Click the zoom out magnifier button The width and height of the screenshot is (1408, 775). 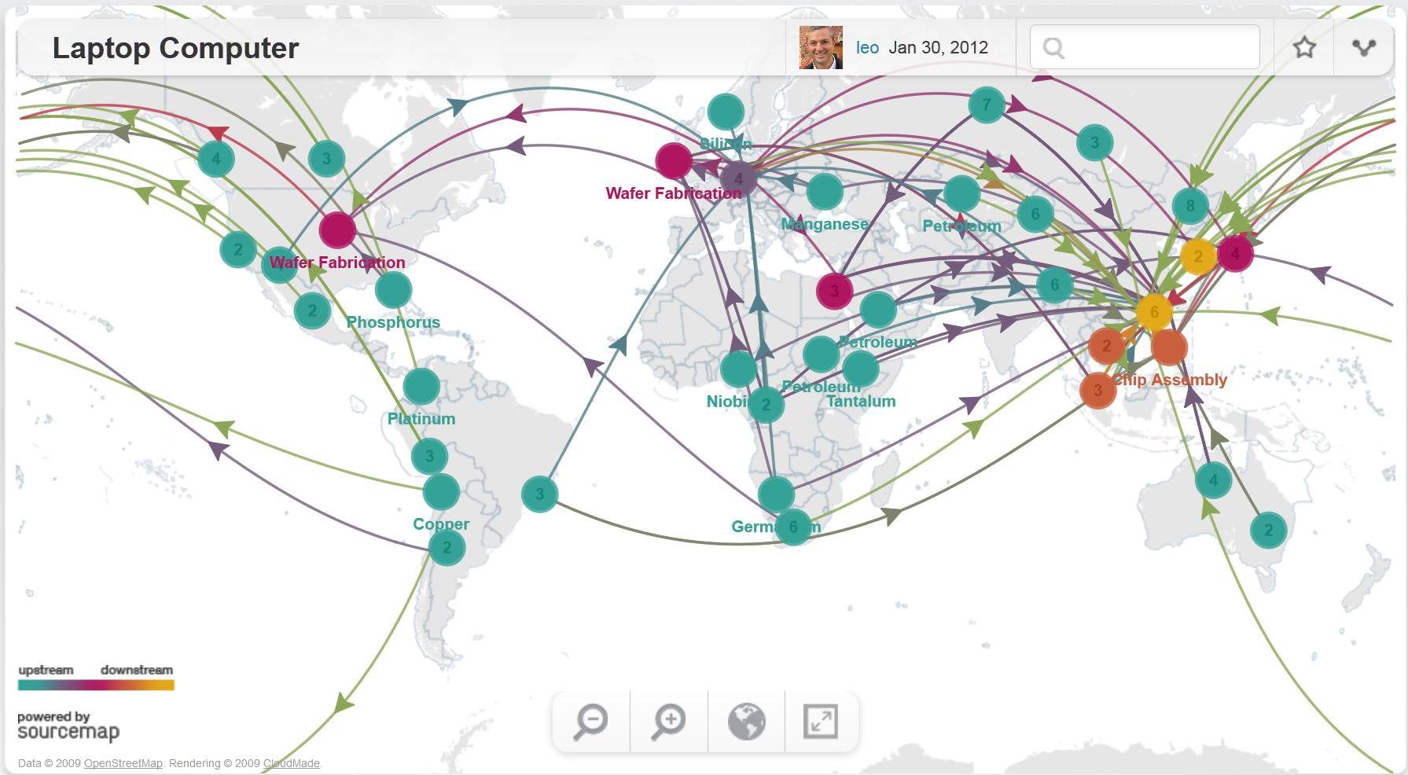click(x=590, y=721)
